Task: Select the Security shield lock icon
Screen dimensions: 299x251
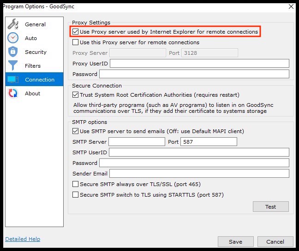Action: (x=13, y=52)
